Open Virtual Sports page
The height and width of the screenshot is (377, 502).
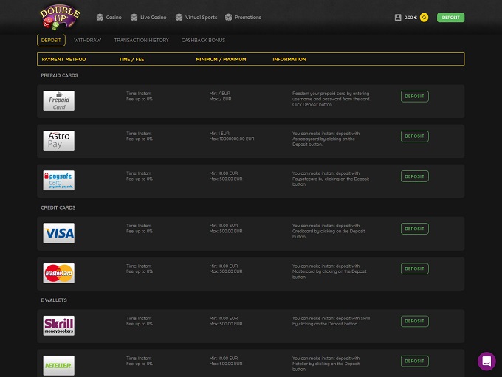click(196, 17)
